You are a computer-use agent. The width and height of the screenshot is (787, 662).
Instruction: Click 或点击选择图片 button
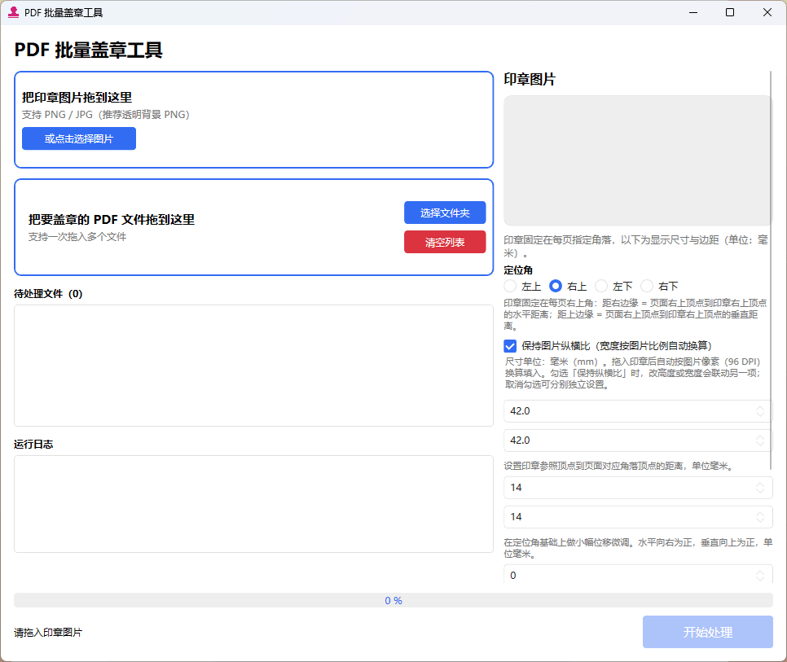point(79,138)
